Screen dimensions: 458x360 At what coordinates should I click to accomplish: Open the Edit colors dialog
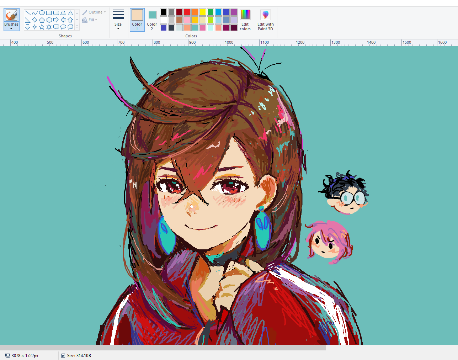pos(245,20)
